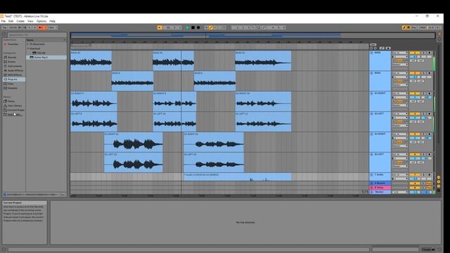Click the Tap tempo button
450x253 pixels.
pos(4,27)
